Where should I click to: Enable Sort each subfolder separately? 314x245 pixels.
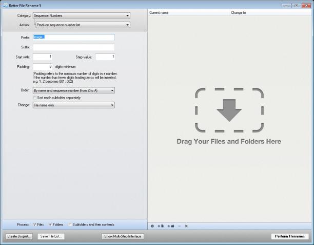35,98
